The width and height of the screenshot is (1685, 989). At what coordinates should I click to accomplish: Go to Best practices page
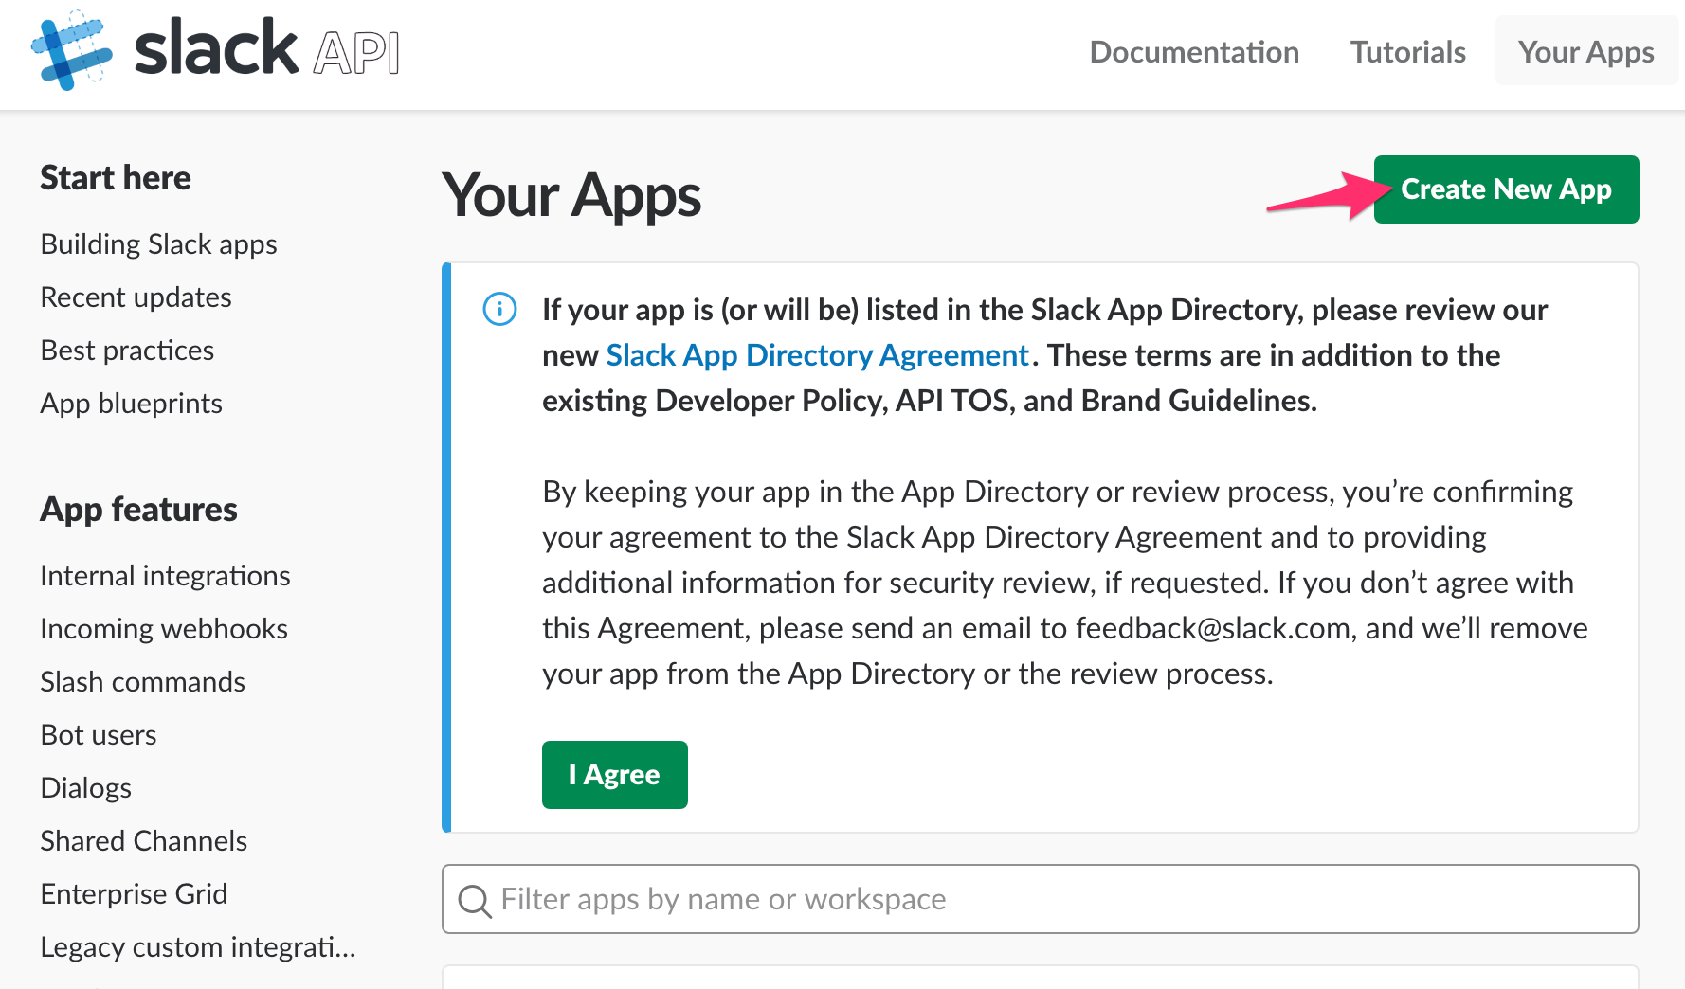coord(127,351)
